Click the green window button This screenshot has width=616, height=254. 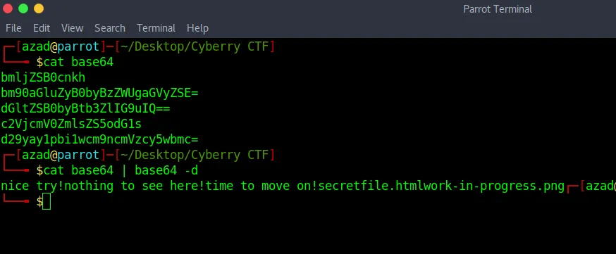[x=23, y=8]
